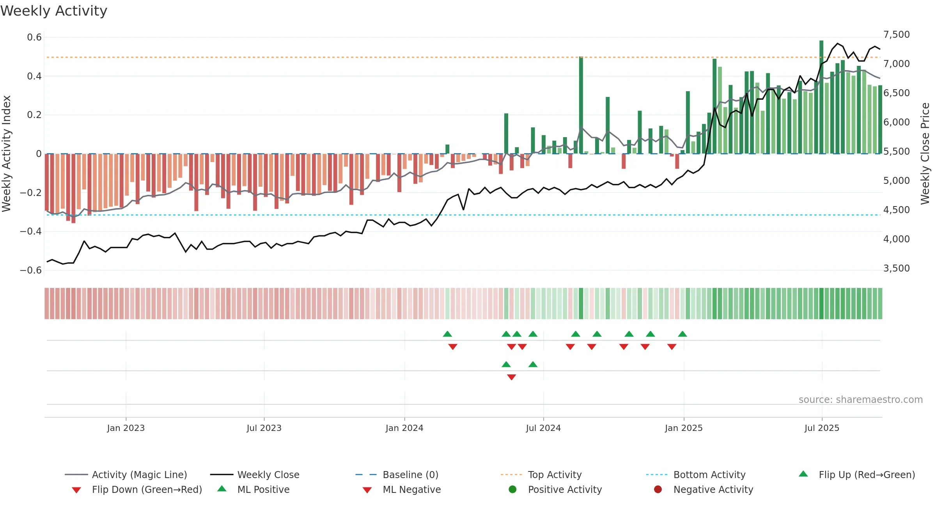Click the Flip Down red triangle legend icon

76,490
